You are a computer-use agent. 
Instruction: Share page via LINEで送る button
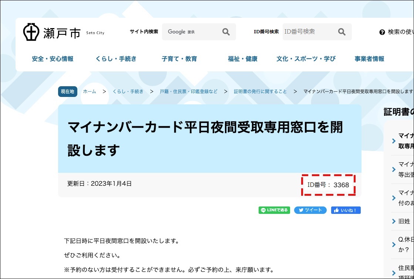[274, 210]
